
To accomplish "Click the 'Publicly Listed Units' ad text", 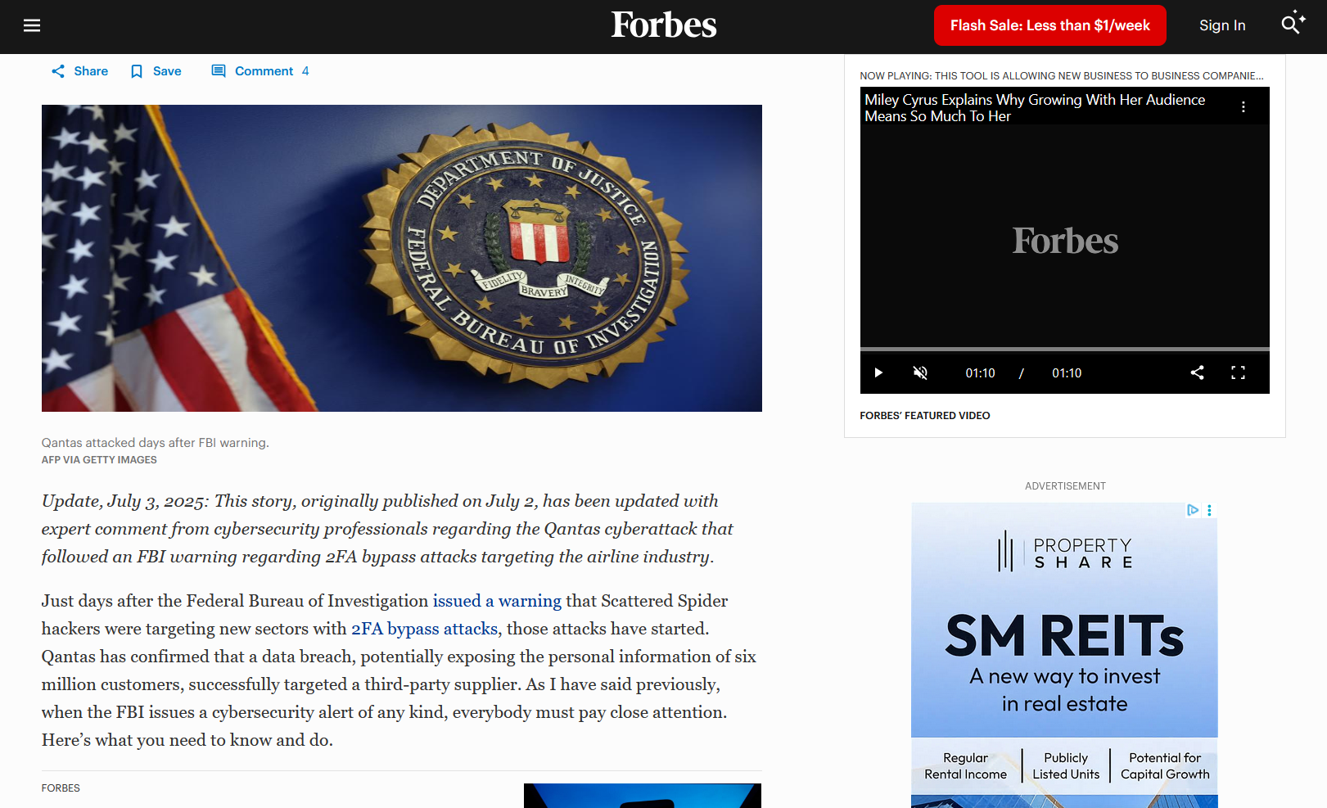I will pos(1066,766).
